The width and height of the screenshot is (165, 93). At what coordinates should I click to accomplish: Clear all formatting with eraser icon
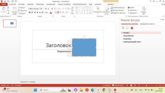coord(52,9)
